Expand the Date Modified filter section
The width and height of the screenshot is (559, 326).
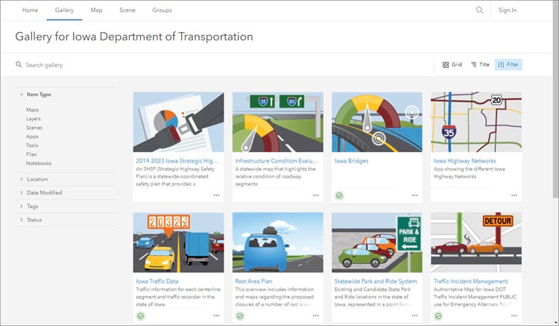41,192
